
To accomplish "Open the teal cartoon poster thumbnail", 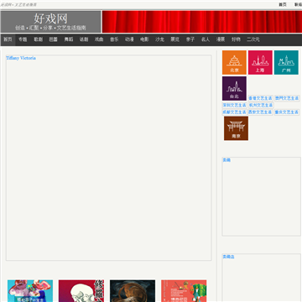I will 30,291.
